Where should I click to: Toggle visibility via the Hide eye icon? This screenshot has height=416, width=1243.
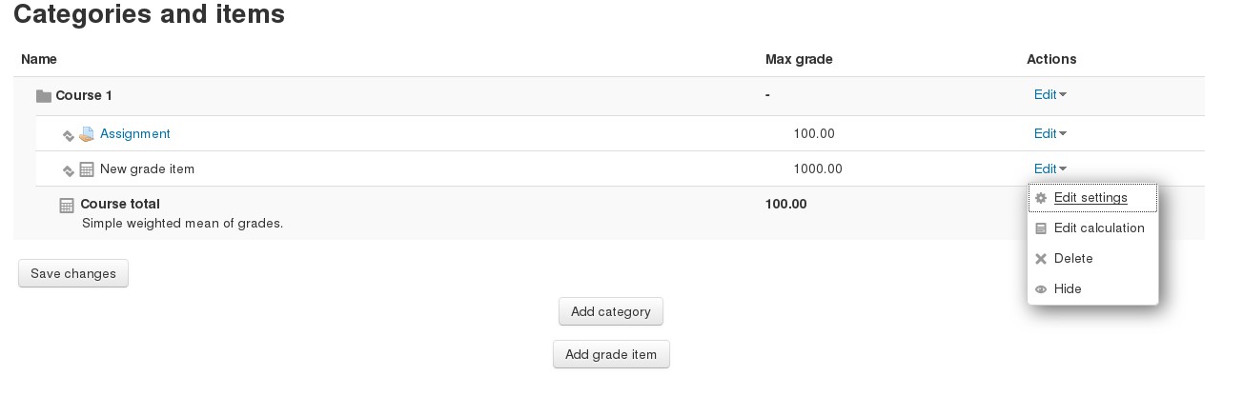1041,289
